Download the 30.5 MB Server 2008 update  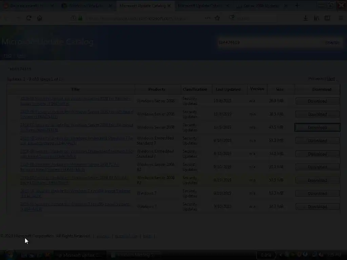coord(317,114)
